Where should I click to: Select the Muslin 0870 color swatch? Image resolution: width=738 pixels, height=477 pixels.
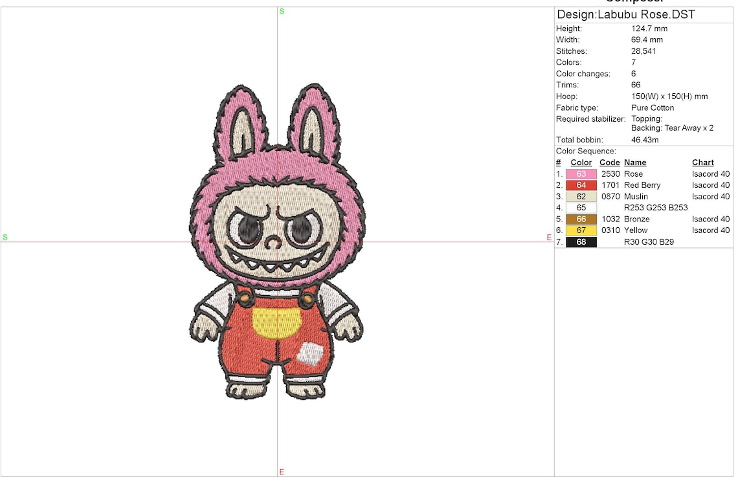[x=580, y=196]
